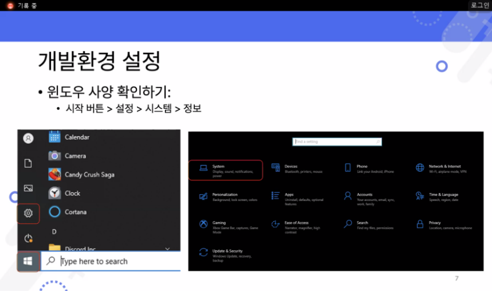The height and width of the screenshot is (291, 492).
Task: Open the Pictures icon in Start sidebar
Action: [x=28, y=188]
